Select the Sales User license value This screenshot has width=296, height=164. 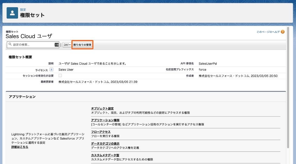coord(66,70)
